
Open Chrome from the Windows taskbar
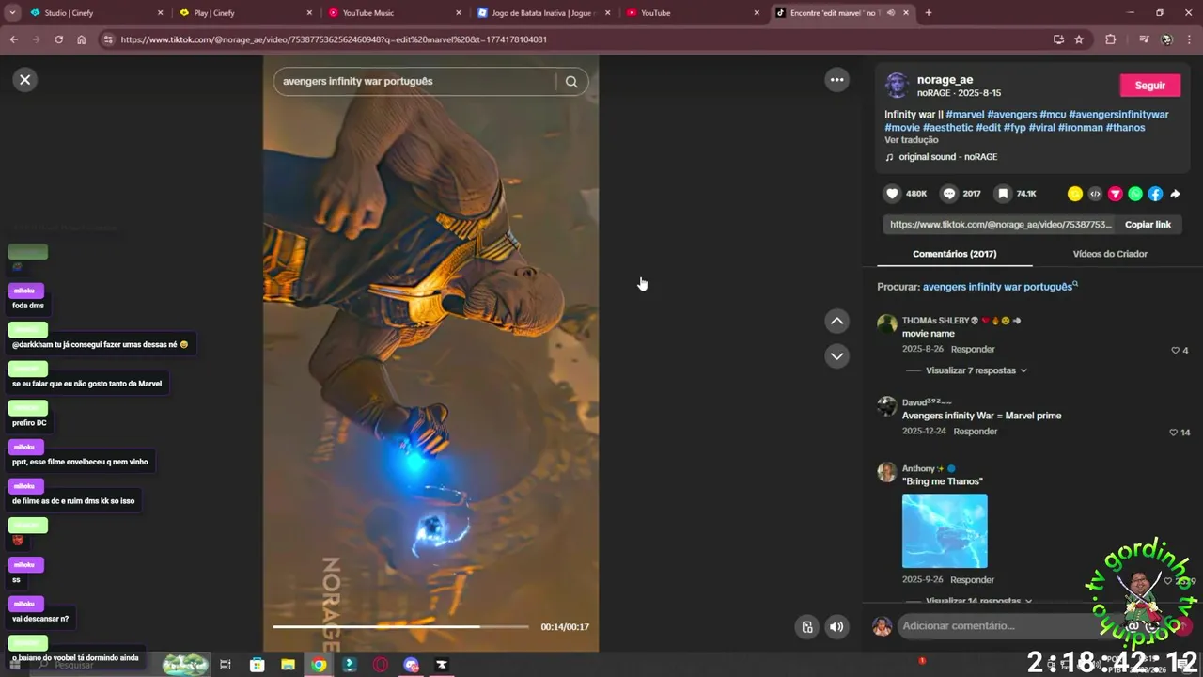(319, 665)
